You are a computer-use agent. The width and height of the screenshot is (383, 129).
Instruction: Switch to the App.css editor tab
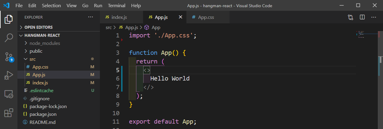pyautogui.click(x=208, y=17)
